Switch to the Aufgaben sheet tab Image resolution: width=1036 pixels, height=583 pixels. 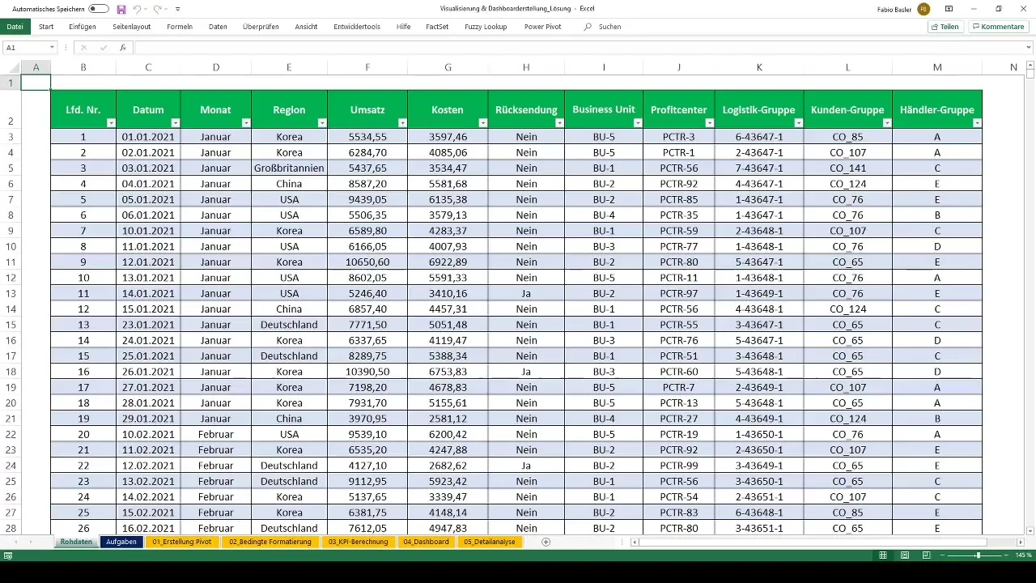pyautogui.click(x=121, y=542)
